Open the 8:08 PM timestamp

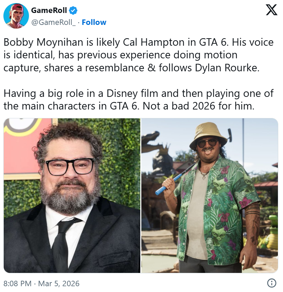coord(17,283)
